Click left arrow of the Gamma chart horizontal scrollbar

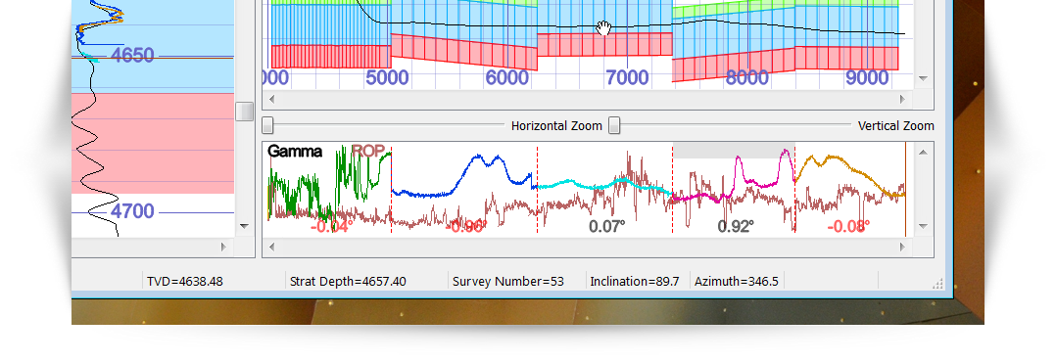(x=271, y=247)
